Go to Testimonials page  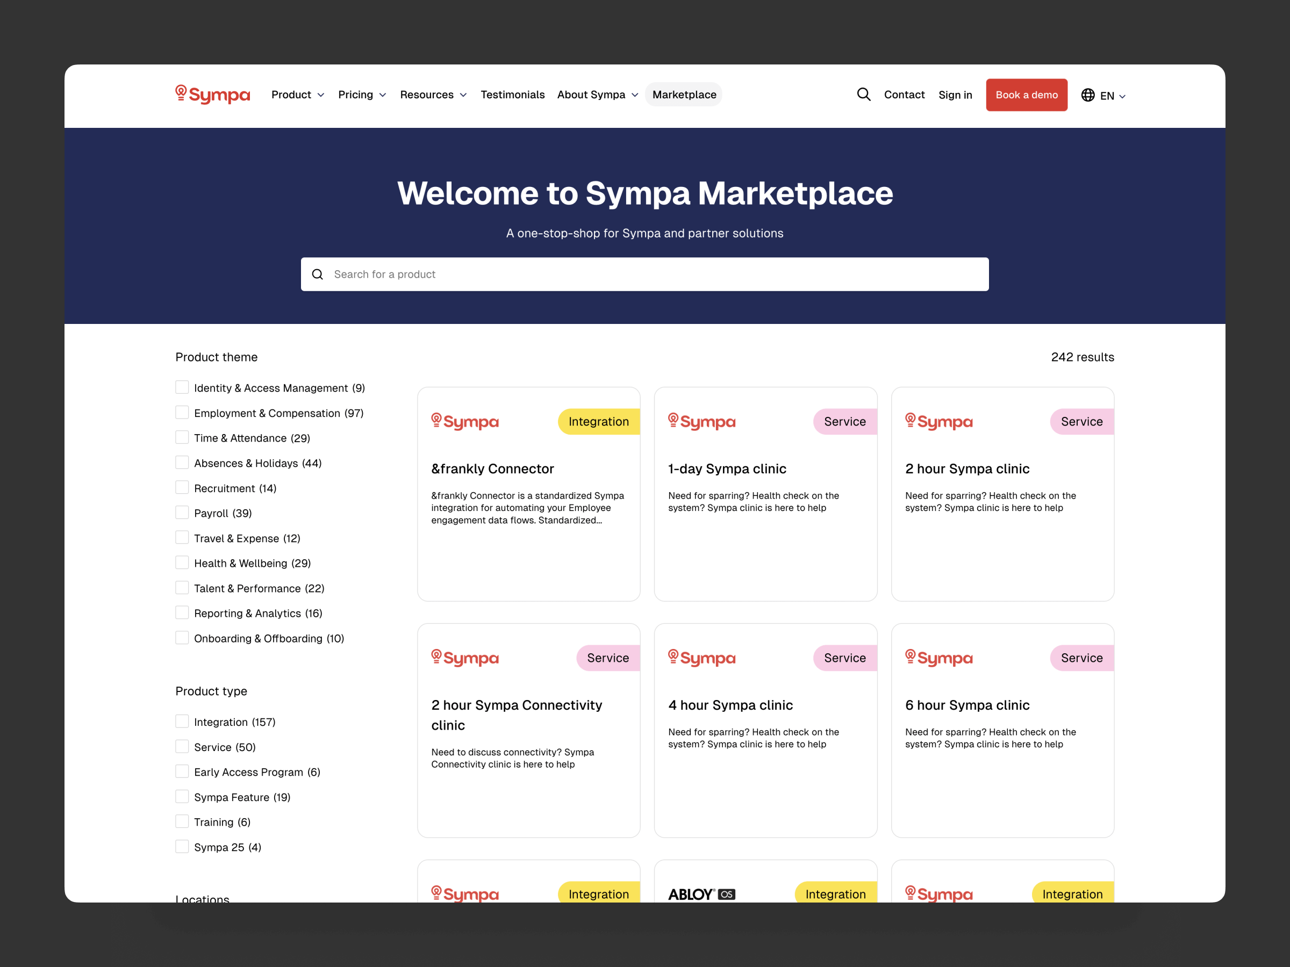click(513, 95)
